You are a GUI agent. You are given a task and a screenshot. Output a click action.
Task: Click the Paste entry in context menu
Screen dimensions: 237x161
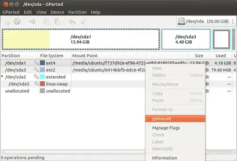click(175, 100)
